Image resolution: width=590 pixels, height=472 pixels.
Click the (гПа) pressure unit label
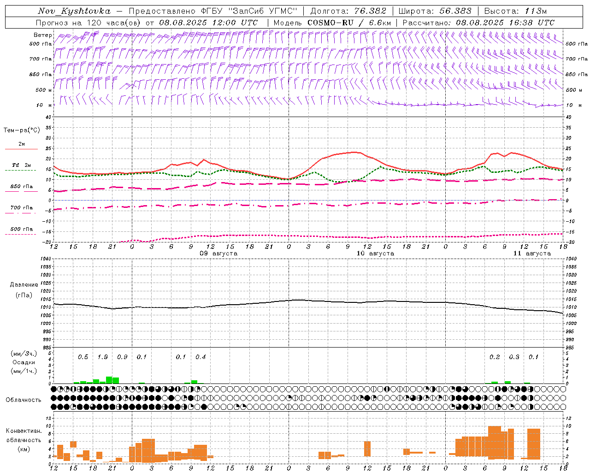point(24,295)
